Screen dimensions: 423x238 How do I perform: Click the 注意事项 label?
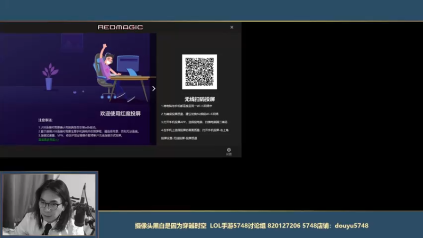[x=45, y=120]
